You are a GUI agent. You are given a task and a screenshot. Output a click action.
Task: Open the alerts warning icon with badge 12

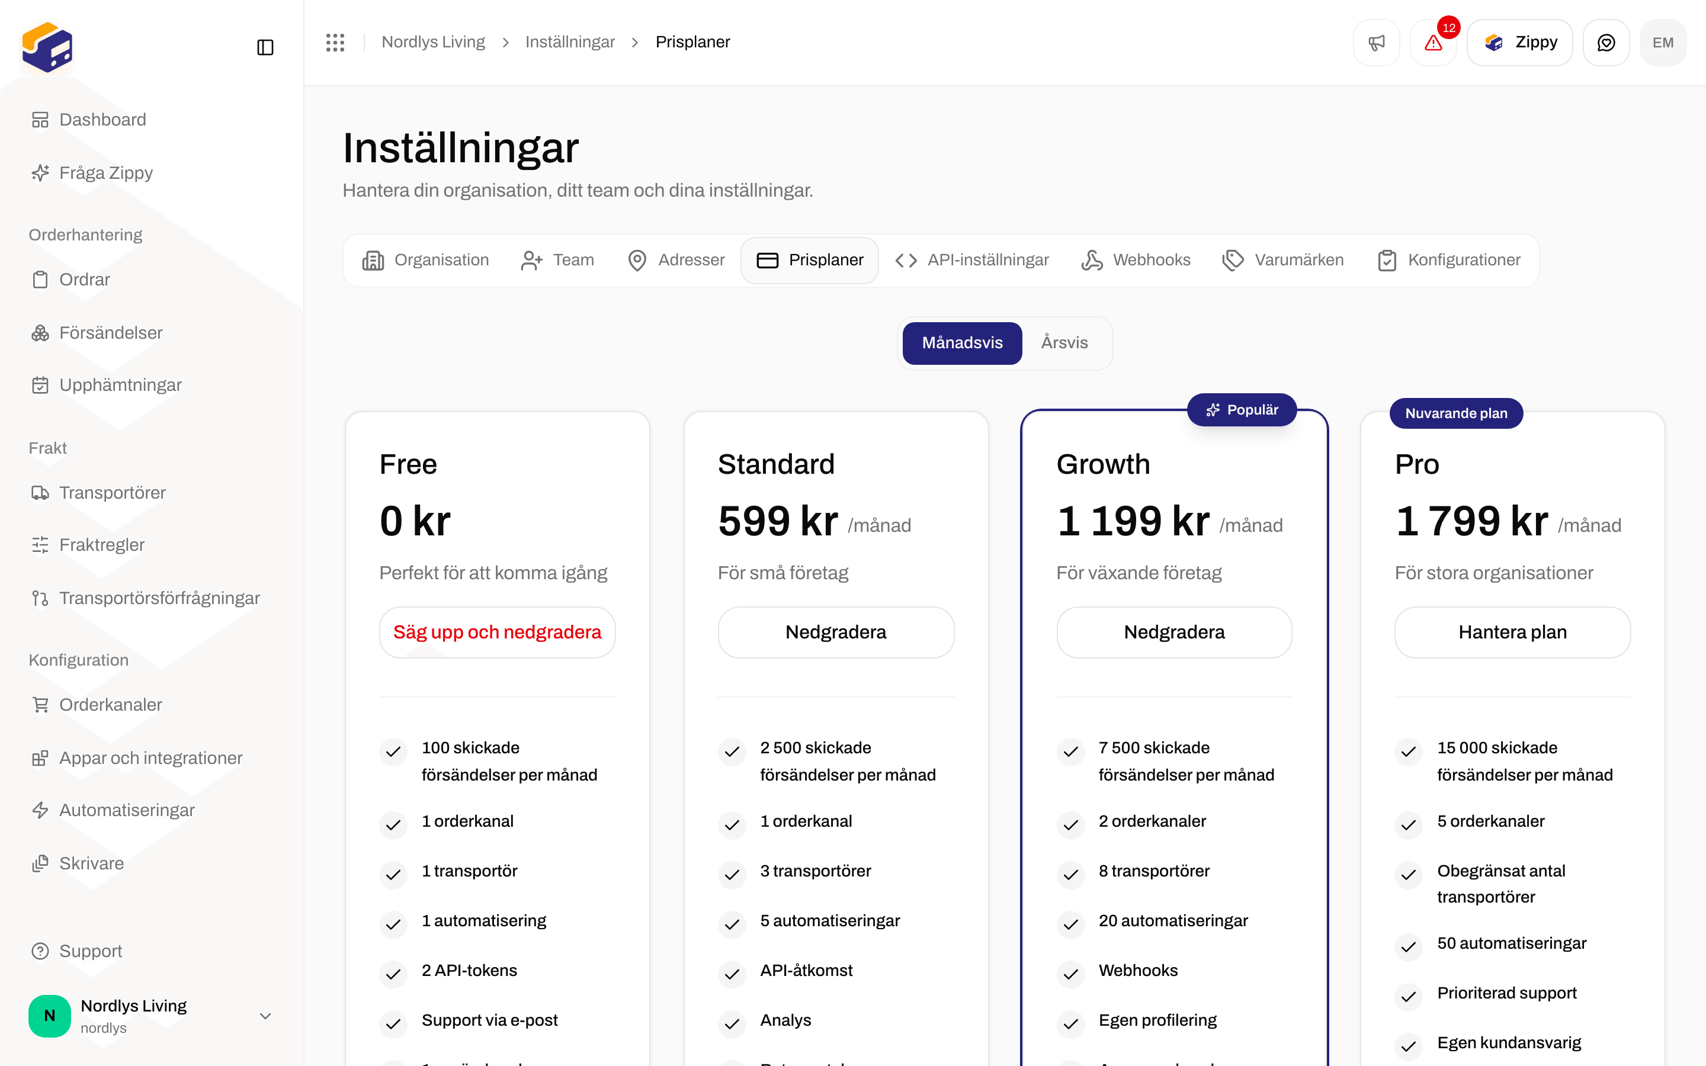1433,42
